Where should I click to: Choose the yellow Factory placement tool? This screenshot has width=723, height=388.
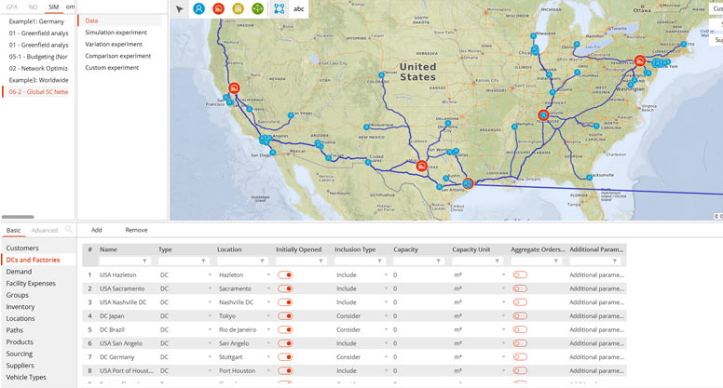(x=238, y=8)
